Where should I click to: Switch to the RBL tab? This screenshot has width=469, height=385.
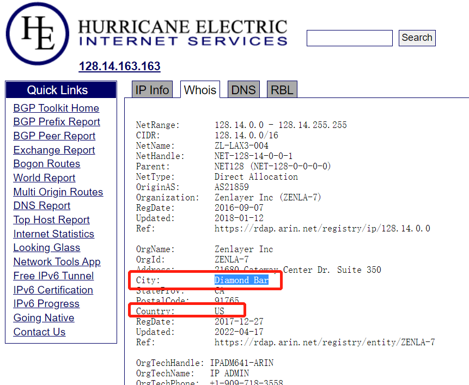point(282,90)
